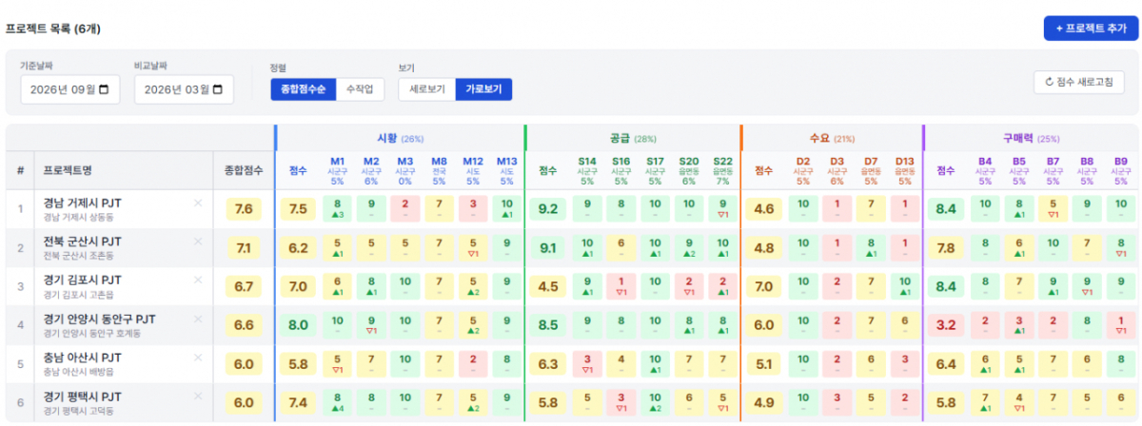The image size is (1142, 426).
Task: Click 경남 거제시 종합점수 7.6 badge
Action: [x=243, y=209]
